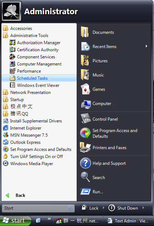Click the search magnifier in Start search box
Image resolution: width=154 pixels, height=226 pixels.
pos(70,208)
